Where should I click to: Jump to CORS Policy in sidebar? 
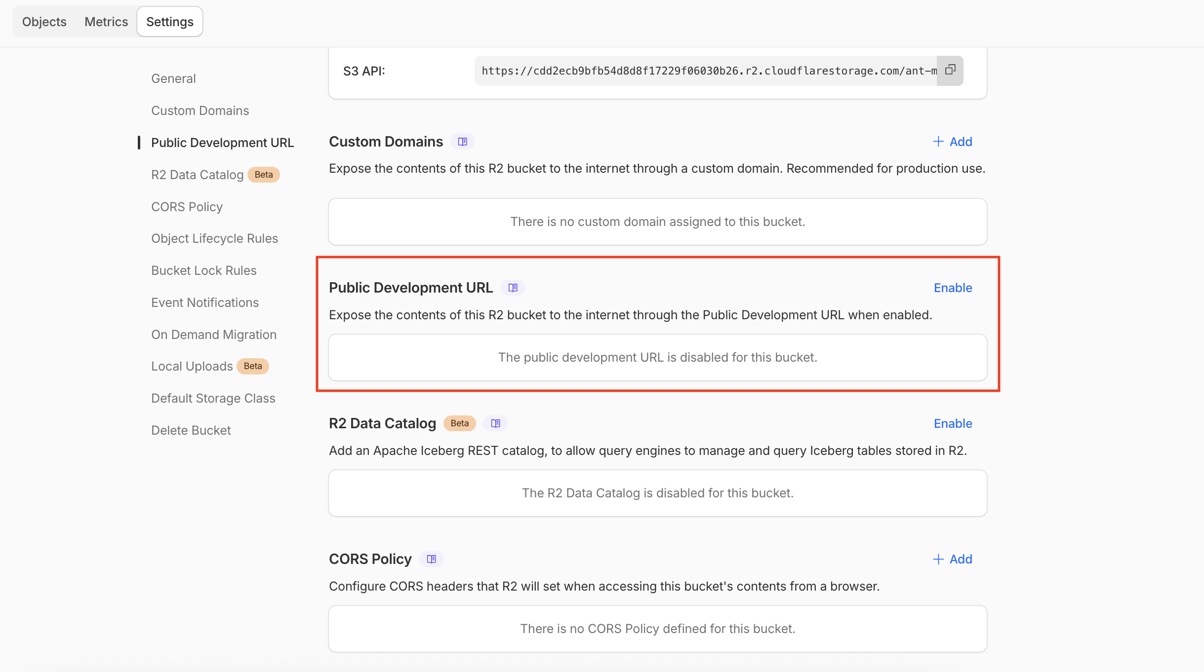tap(187, 207)
